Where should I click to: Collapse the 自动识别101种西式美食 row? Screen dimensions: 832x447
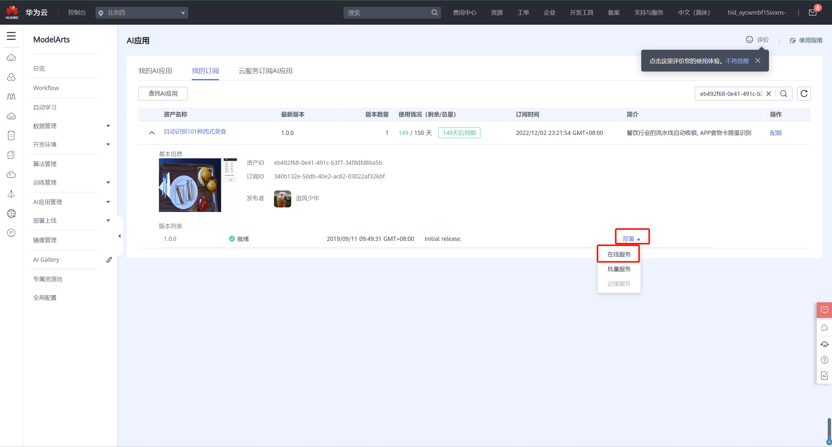(x=151, y=133)
